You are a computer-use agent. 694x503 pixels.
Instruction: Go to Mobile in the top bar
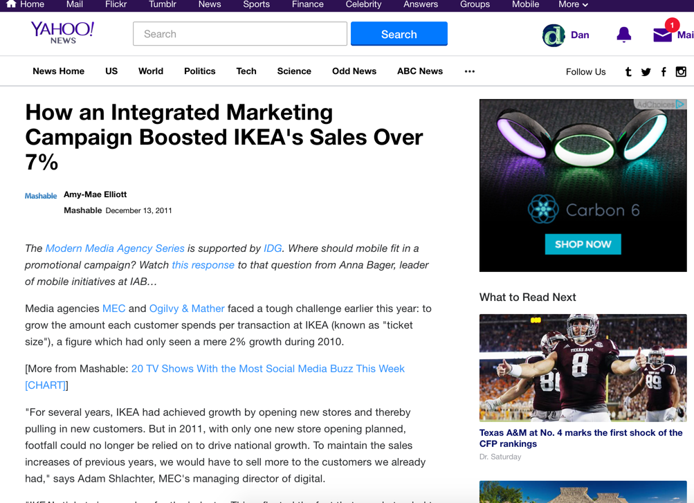point(525,4)
